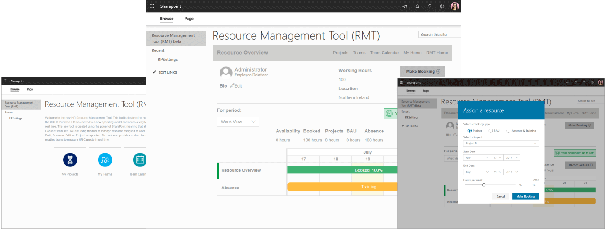Screen dimensions: 606x229
Task: Select the BAU booking type radio button
Action: click(491, 131)
